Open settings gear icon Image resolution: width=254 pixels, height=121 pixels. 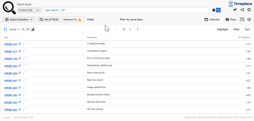pos(249,10)
